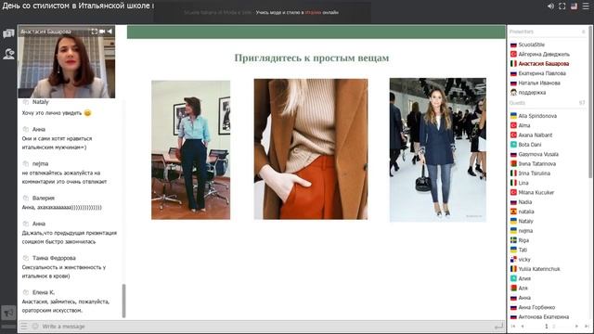Expand the presenter video to fullscreen

[95, 32]
